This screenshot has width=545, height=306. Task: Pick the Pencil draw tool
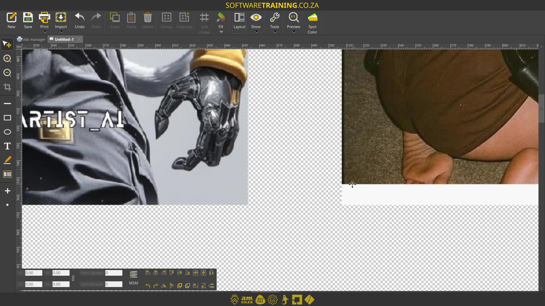point(7,160)
